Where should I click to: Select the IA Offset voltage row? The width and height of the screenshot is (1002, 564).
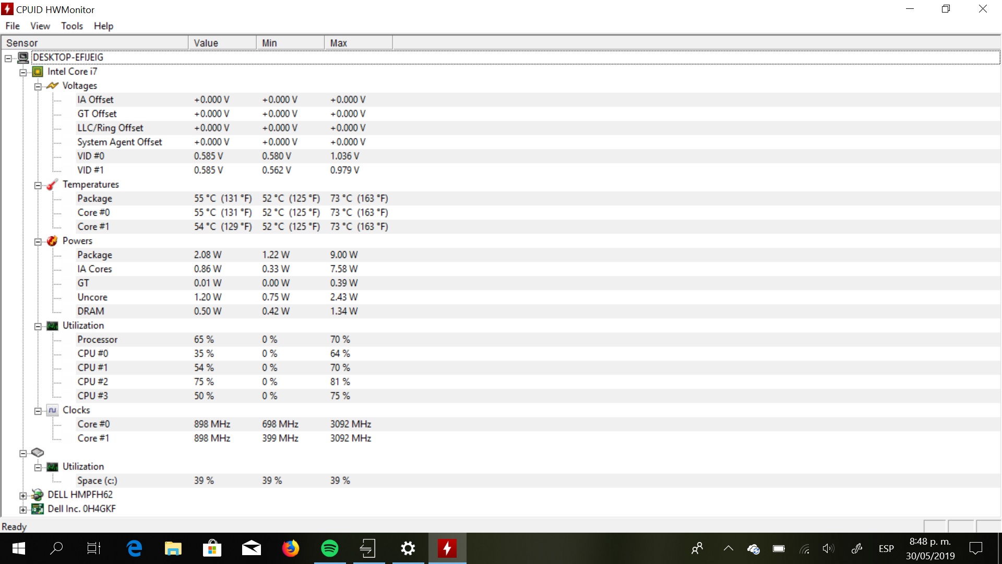[x=538, y=100]
